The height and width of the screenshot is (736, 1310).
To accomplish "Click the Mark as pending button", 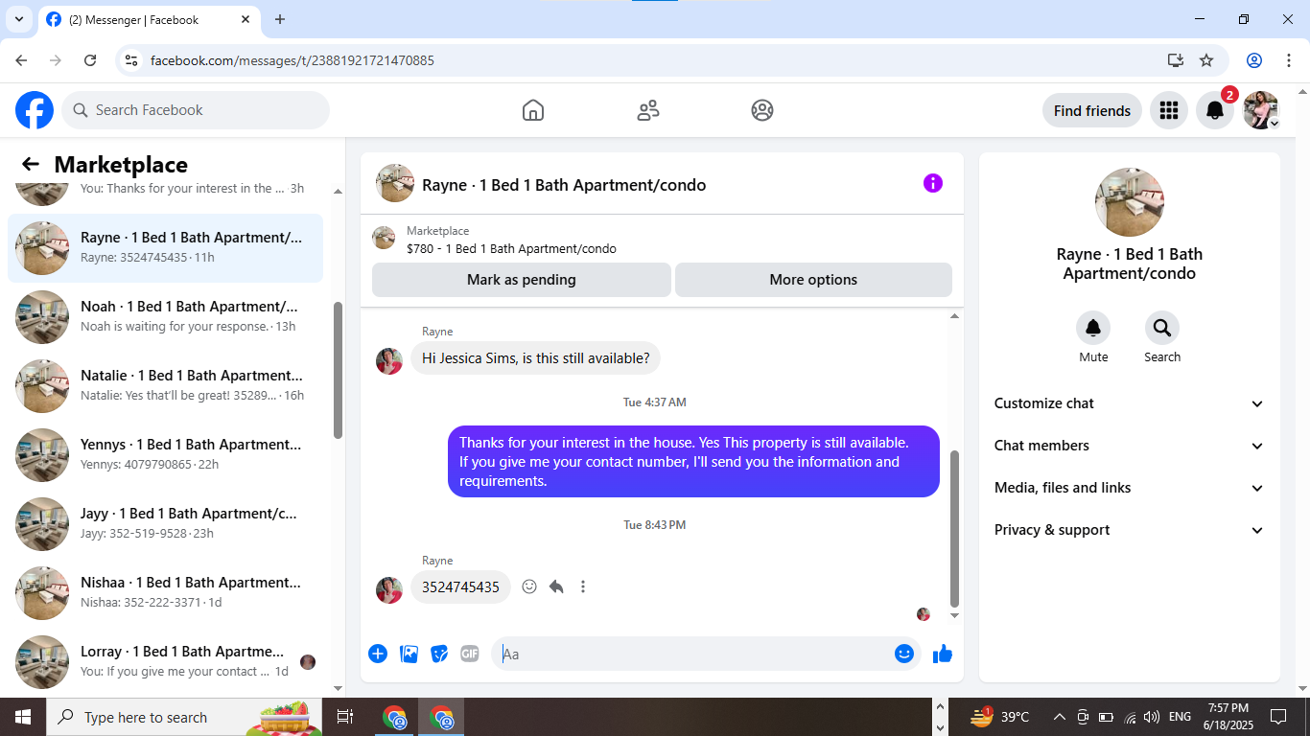I will [522, 280].
